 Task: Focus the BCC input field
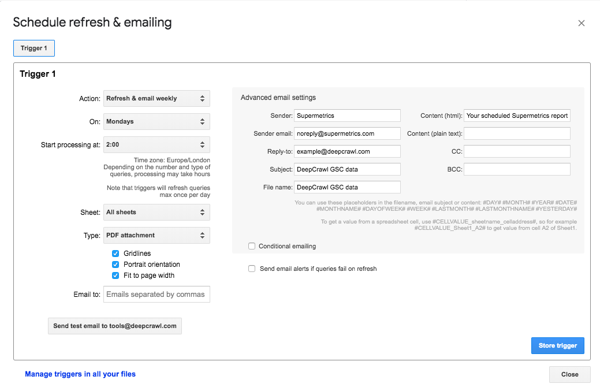click(x=517, y=169)
